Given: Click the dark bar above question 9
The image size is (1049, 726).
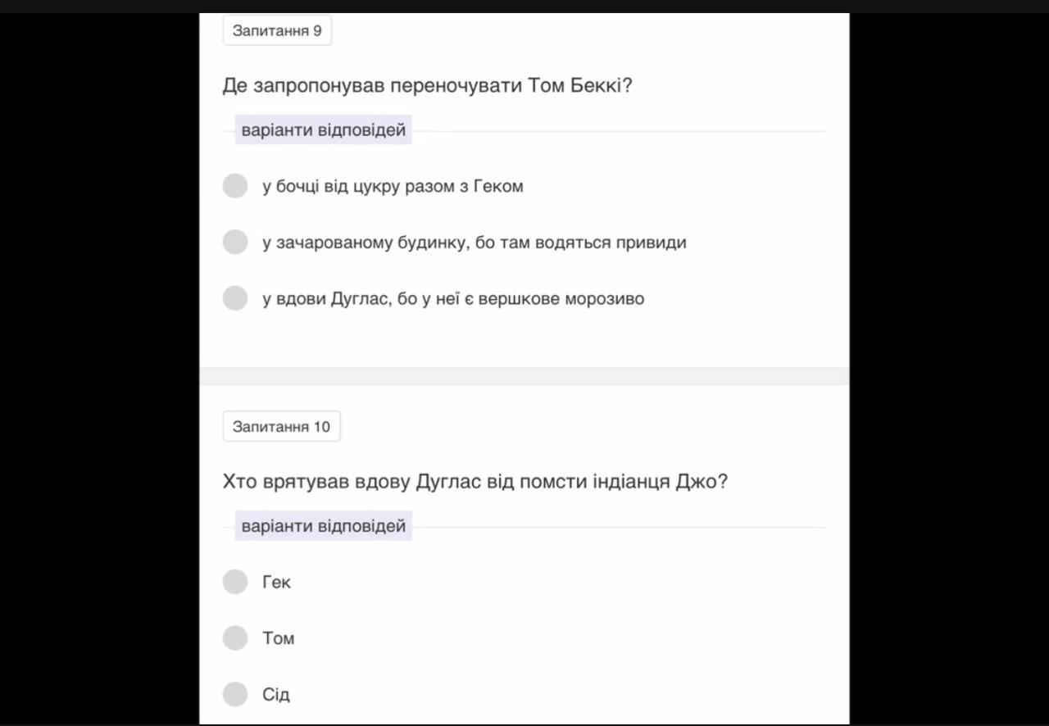Looking at the screenshot, I should tap(524, 7).
